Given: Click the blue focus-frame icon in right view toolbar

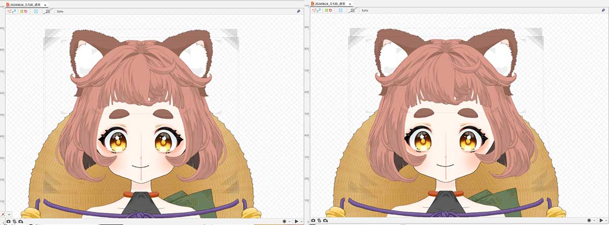Looking at the screenshot, I should point(341,10).
